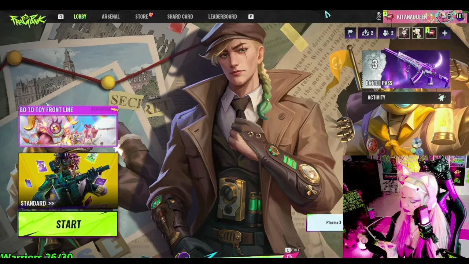The height and width of the screenshot is (264, 469).
Task: Open the LOBBY tab
Action: point(80,16)
